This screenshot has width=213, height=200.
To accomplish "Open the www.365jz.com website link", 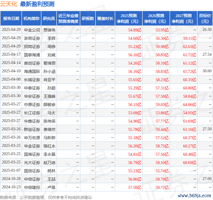I will [194, 196].
